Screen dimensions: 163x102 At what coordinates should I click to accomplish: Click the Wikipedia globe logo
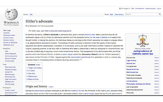(x=11, y=14)
